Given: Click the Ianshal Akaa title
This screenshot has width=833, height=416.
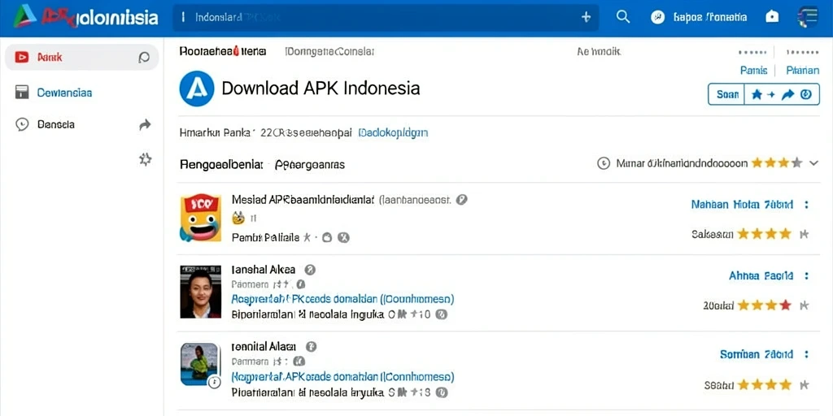Looking at the screenshot, I should pos(264,270).
